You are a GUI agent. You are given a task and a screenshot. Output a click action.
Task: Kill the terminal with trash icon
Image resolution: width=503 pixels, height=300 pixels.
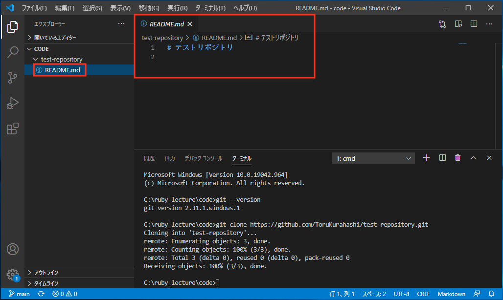click(x=458, y=158)
